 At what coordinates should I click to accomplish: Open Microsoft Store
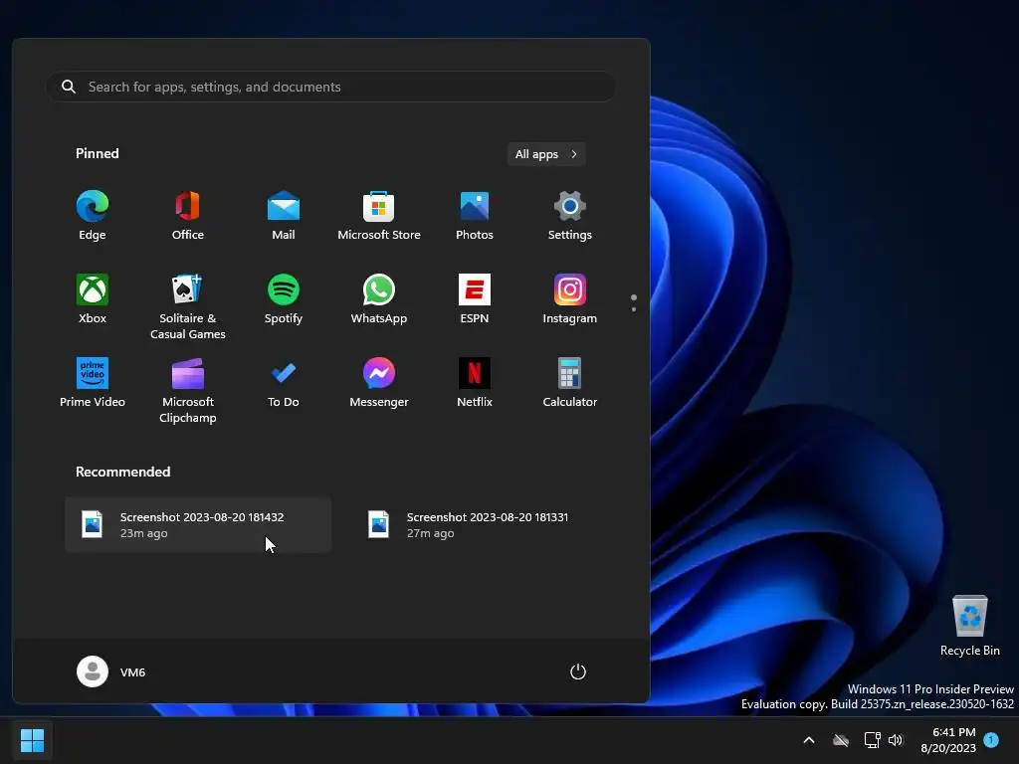point(379,216)
